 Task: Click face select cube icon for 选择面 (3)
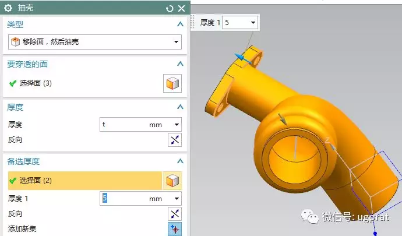(172, 83)
